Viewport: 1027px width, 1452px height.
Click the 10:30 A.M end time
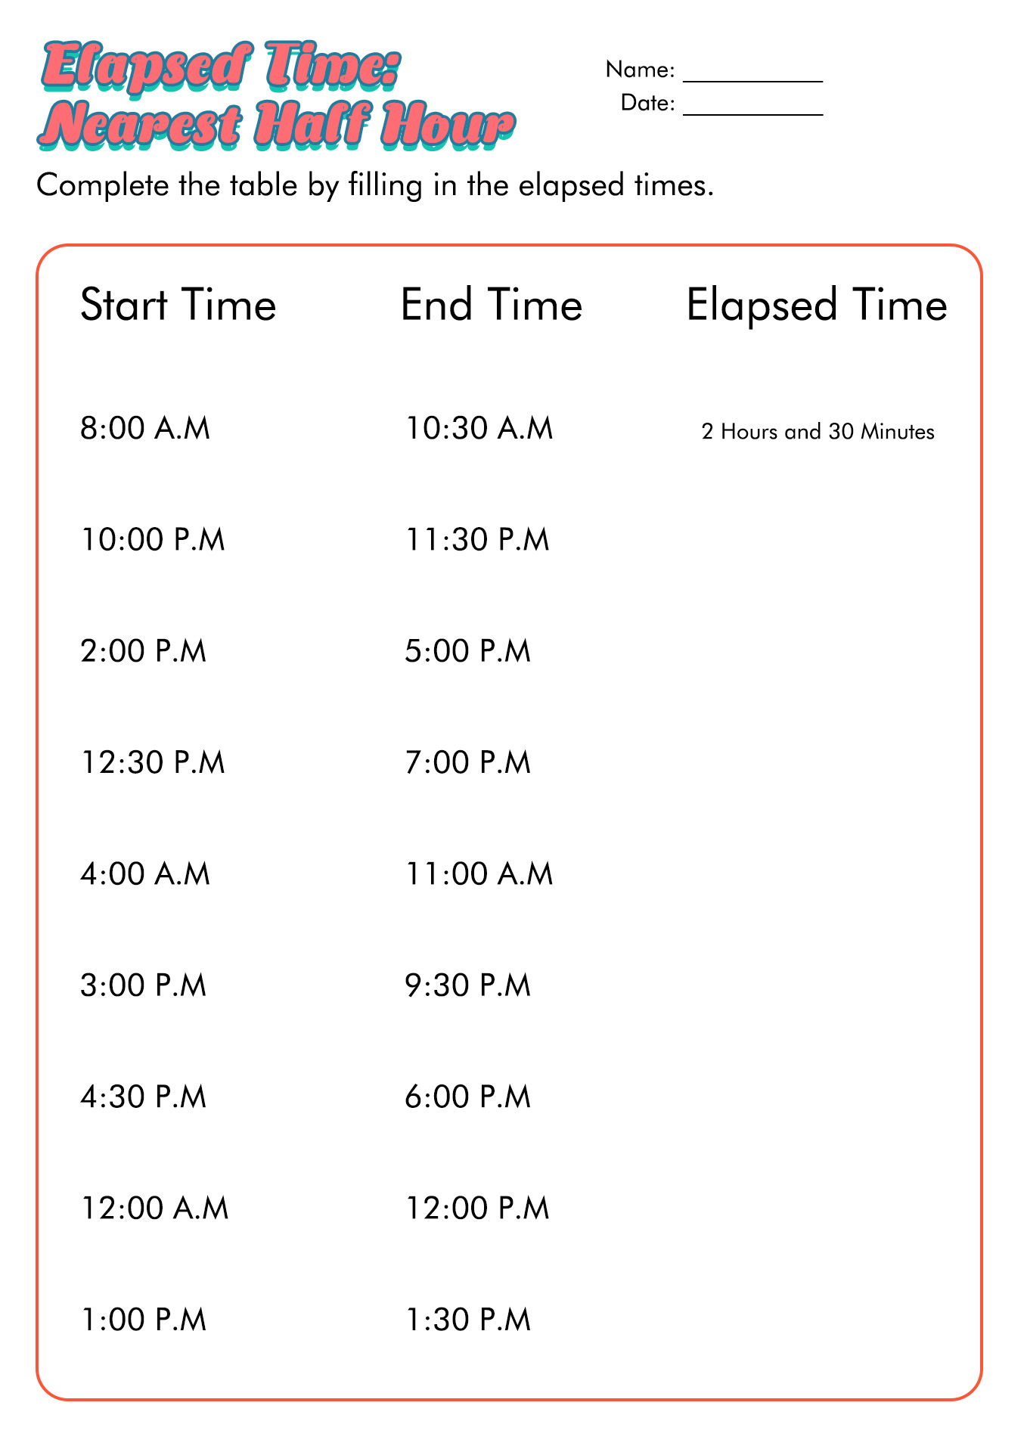[x=479, y=428]
